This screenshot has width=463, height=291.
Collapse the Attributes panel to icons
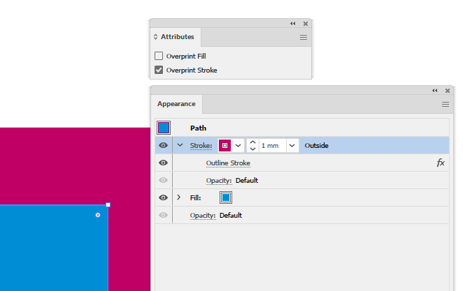point(293,24)
